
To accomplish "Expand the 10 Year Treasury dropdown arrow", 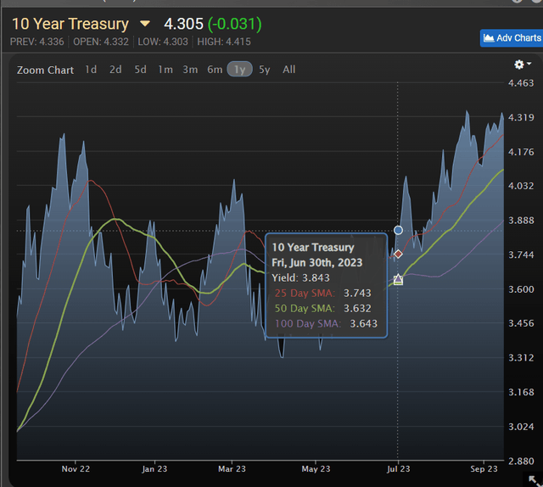I will 145,24.
